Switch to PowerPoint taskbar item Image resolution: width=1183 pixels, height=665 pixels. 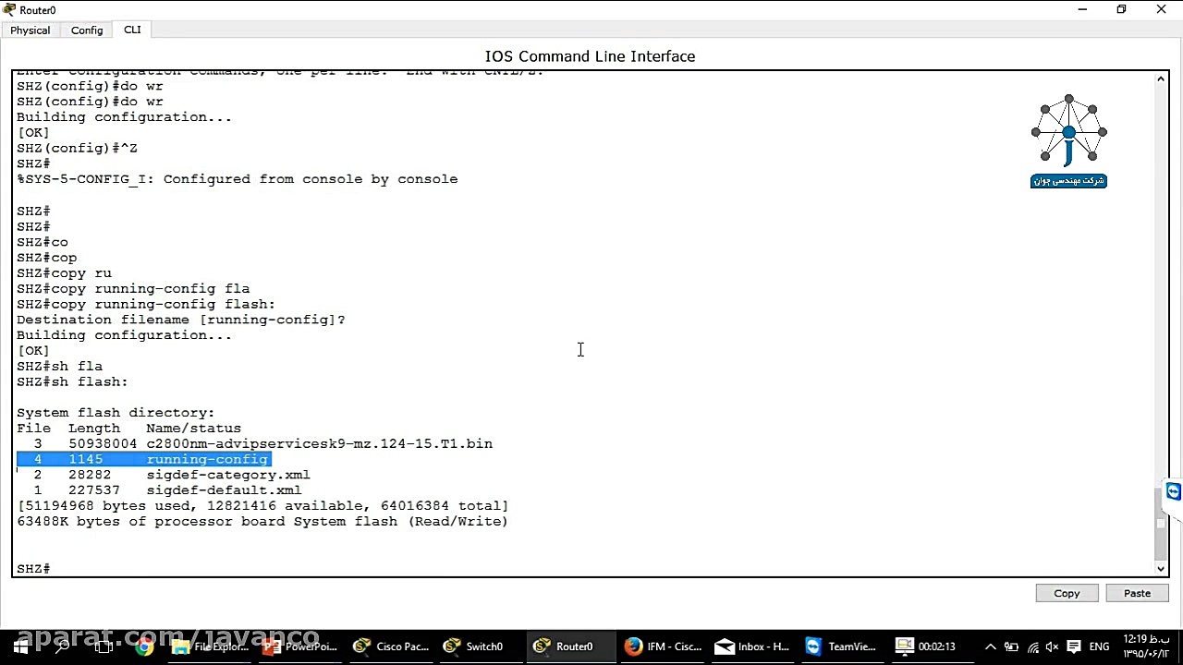point(299,647)
